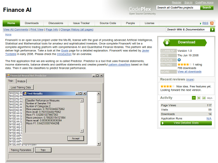
Task: Open the Downloads tab
Action: pyautogui.click(x=32, y=23)
